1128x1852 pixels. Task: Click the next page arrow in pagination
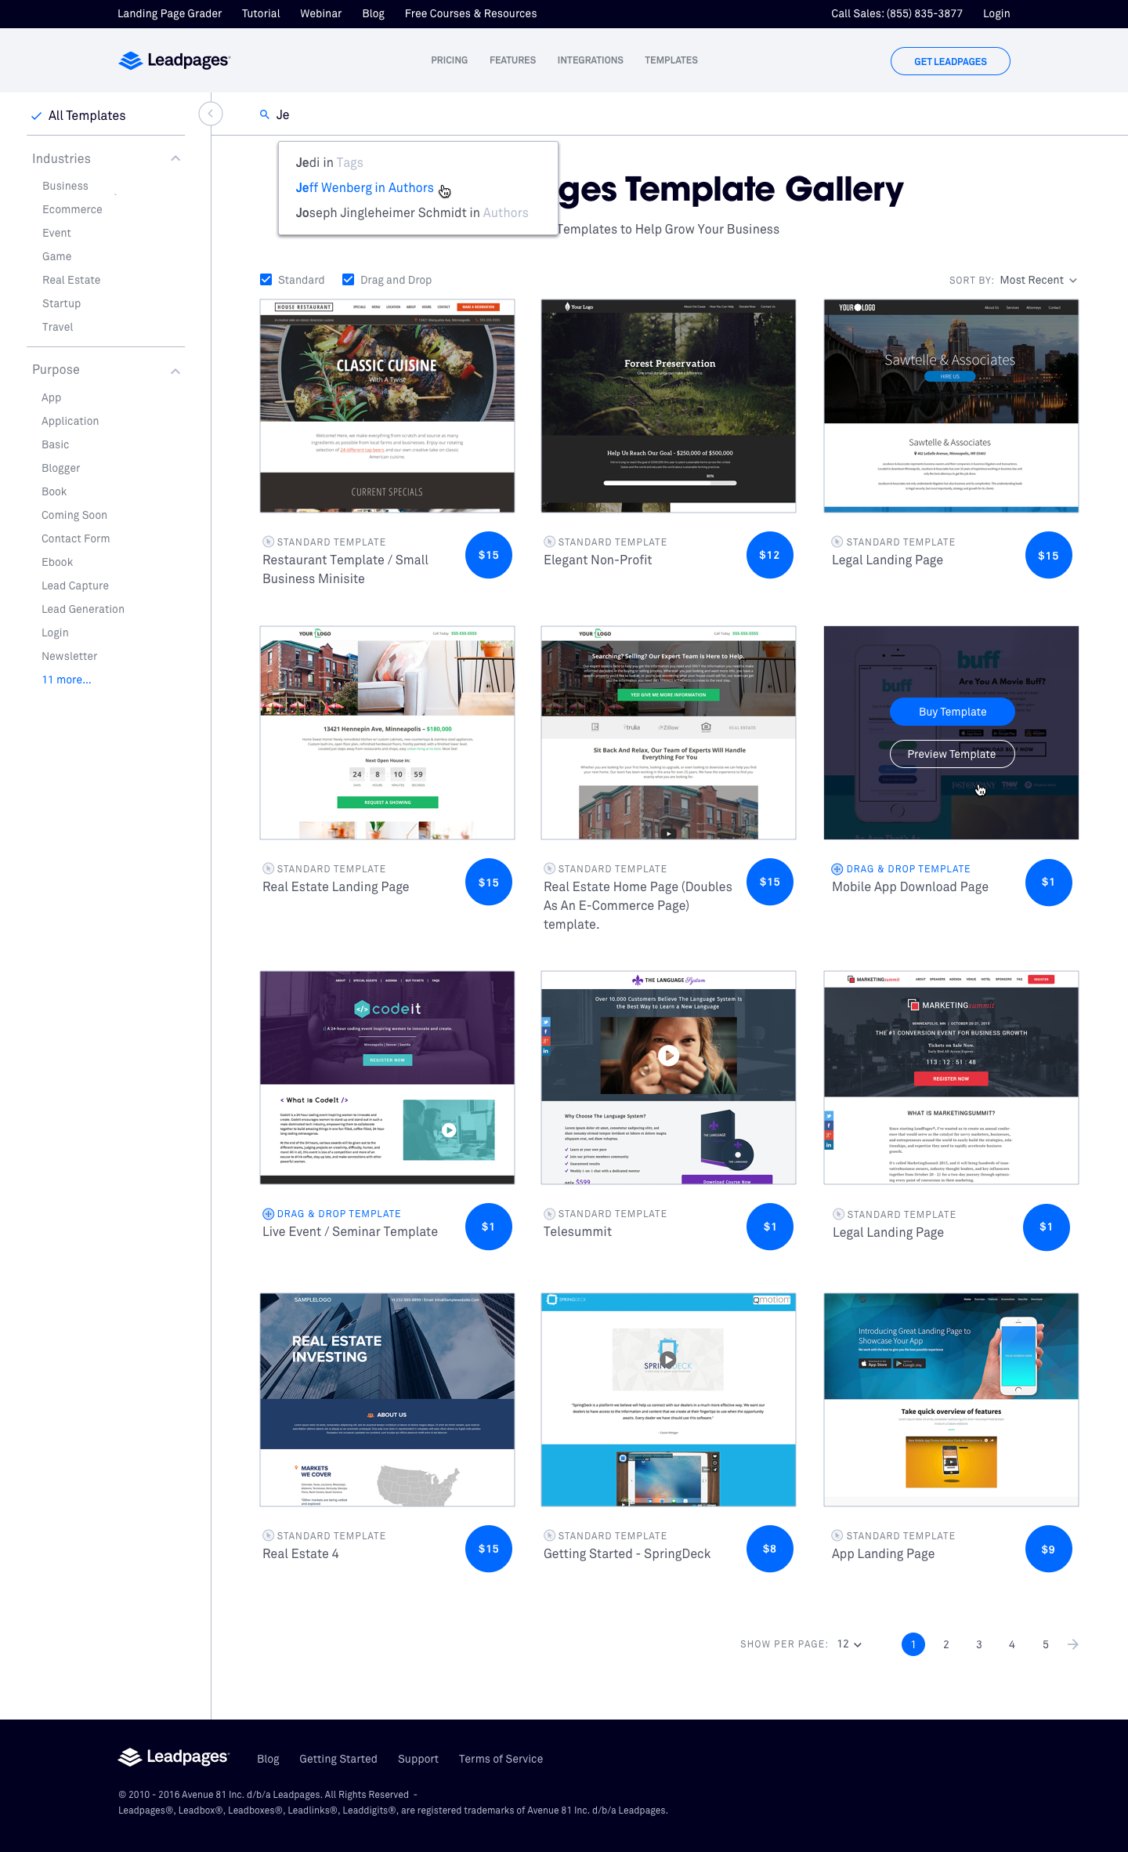tap(1073, 1644)
